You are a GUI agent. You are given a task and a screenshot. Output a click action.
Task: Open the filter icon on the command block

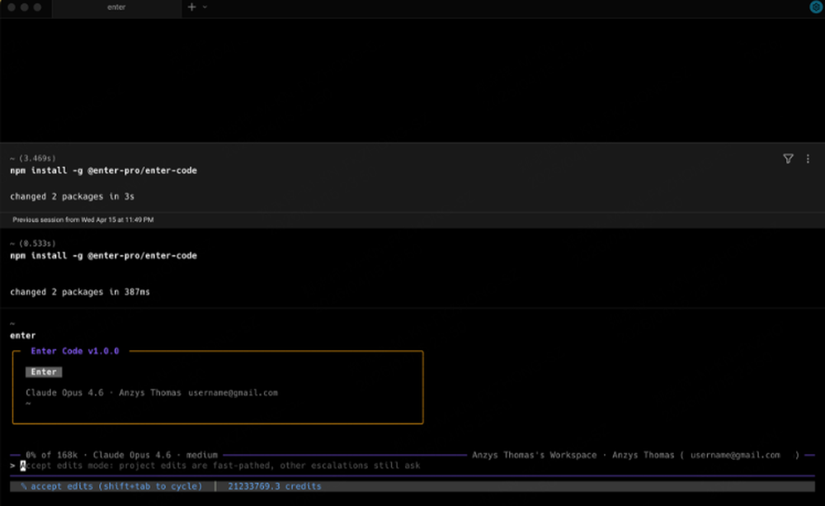click(x=788, y=158)
